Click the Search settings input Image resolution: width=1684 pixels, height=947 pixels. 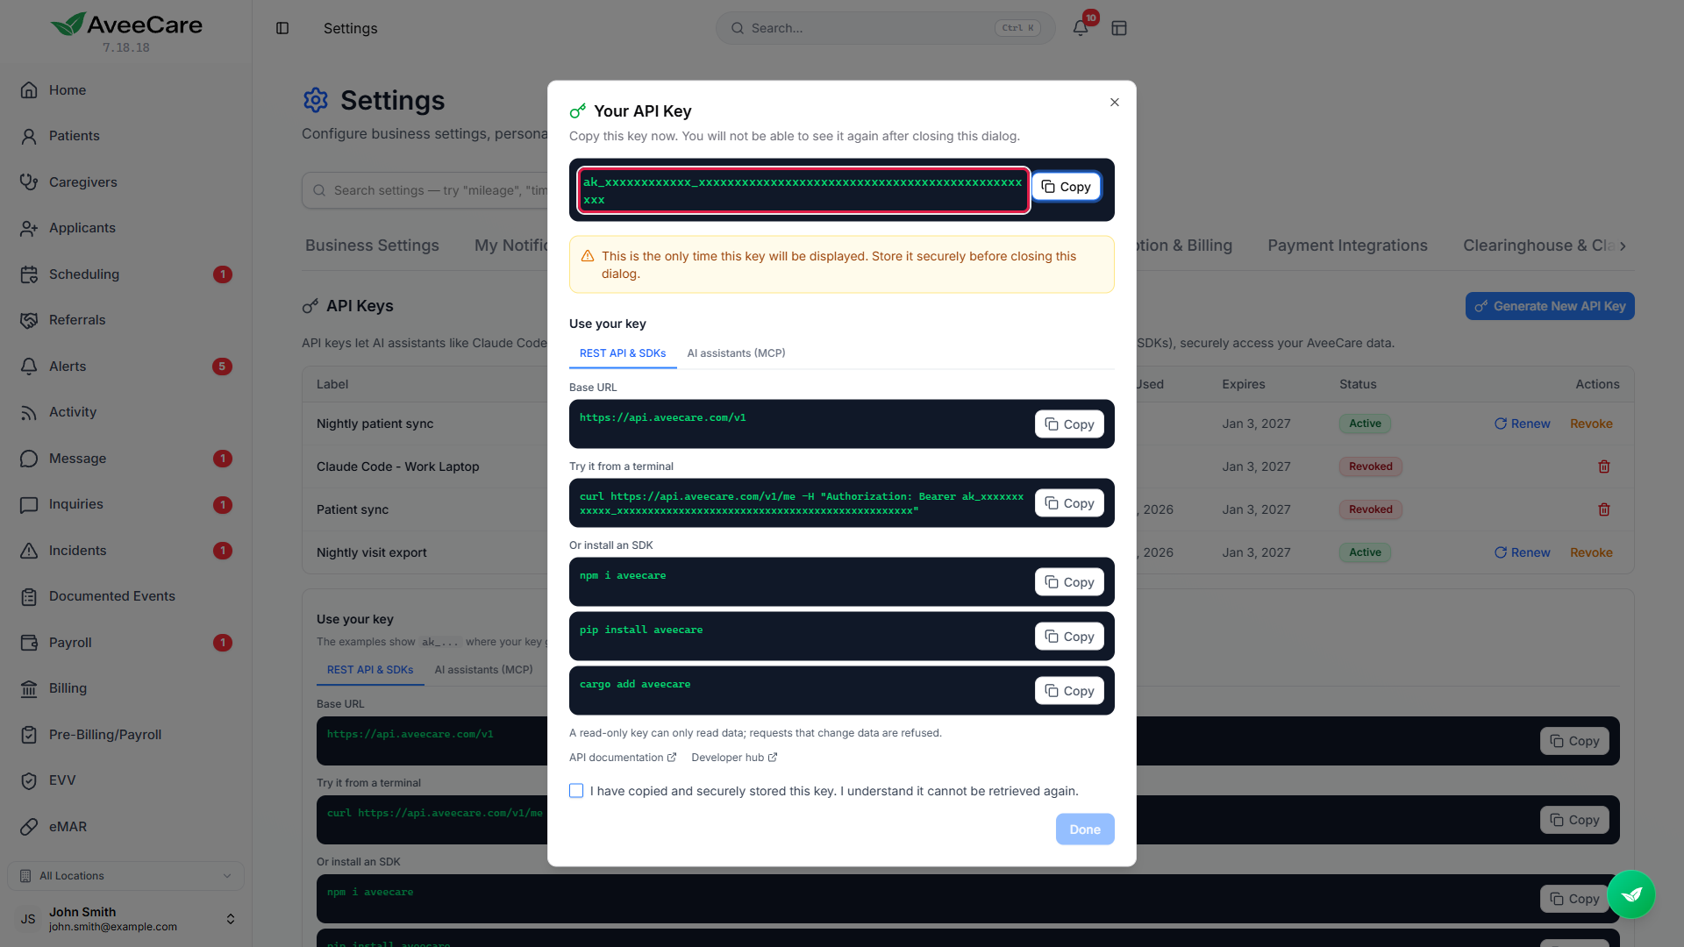coord(425,190)
